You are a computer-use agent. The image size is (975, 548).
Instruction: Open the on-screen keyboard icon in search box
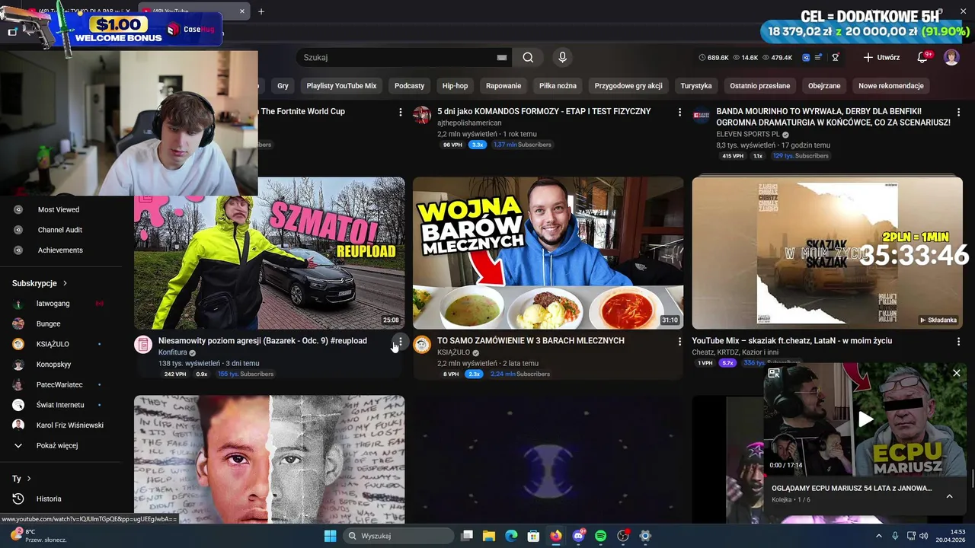click(502, 57)
